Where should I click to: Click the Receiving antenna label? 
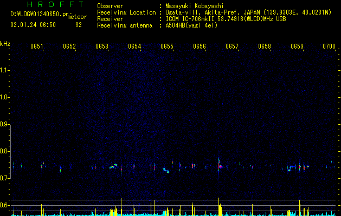pyautogui.click(x=125, y=25)
